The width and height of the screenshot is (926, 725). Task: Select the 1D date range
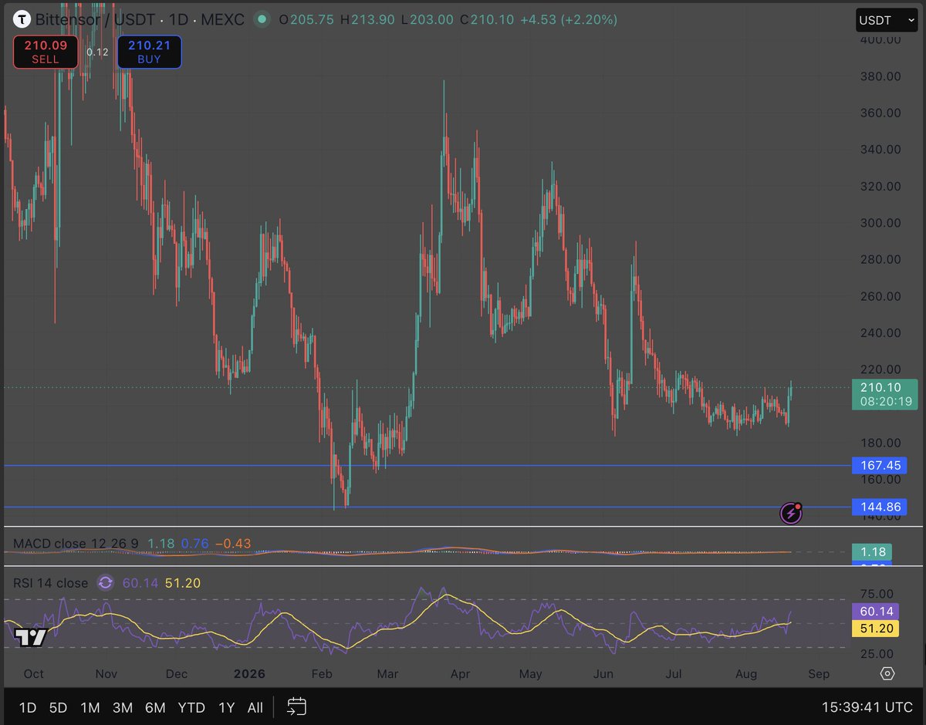pos(28,707)
